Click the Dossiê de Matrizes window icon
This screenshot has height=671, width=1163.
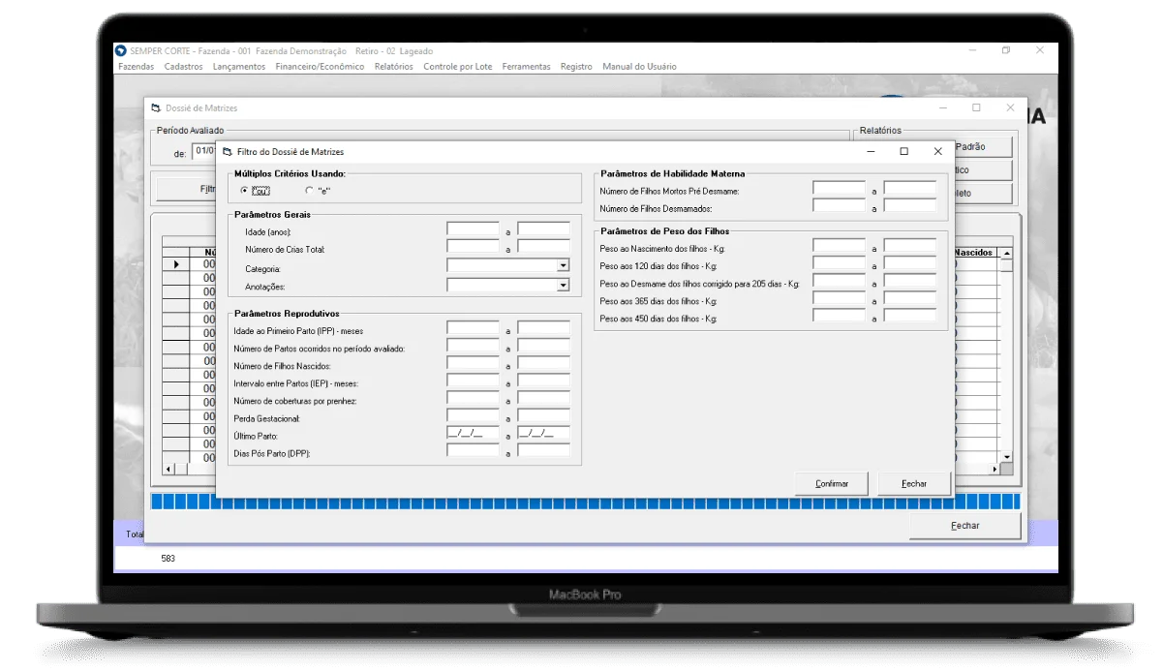pos(155,108)
